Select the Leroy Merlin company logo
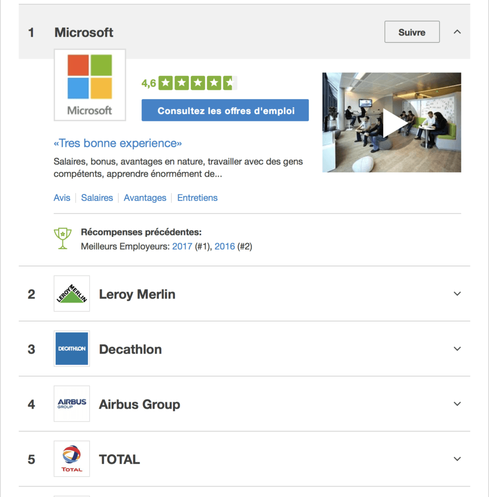489x497 pixels. coord(71,293)
